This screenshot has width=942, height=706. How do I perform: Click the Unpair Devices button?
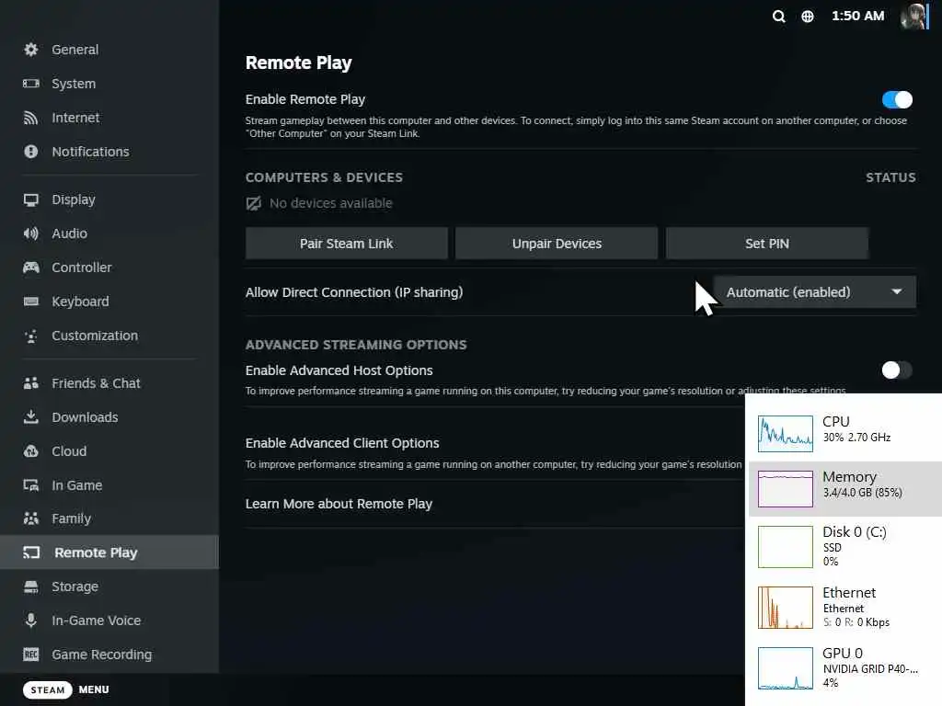[x=557, y=243]
